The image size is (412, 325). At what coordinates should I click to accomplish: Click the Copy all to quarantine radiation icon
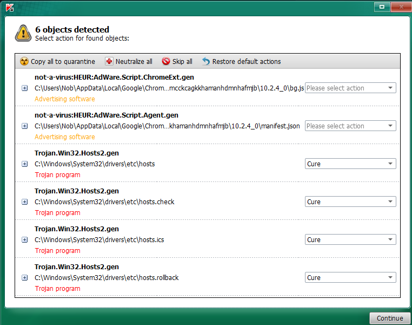(24, 61)
